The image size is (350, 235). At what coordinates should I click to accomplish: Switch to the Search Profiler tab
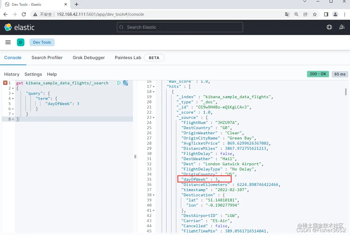click(47, 58)
